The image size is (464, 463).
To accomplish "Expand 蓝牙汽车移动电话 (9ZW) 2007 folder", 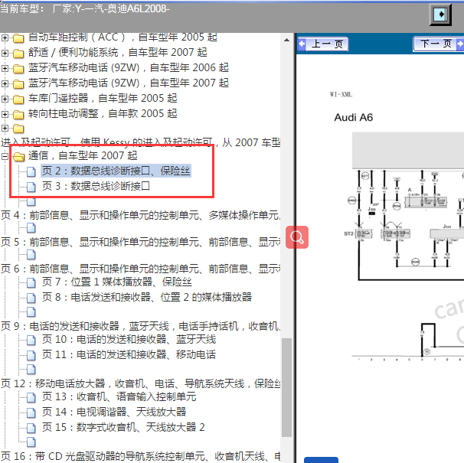I will pyautogui.click(x=5, y=83).
